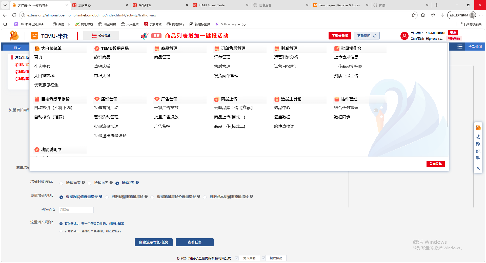Click 创建流量增长-任务 button
Image resolution: width=486 pixels, height=263 pixels.
pyautogui.click(x=154, y=242)
